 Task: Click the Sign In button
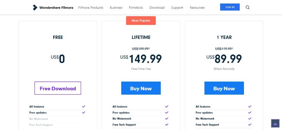(x=230, y=7)
